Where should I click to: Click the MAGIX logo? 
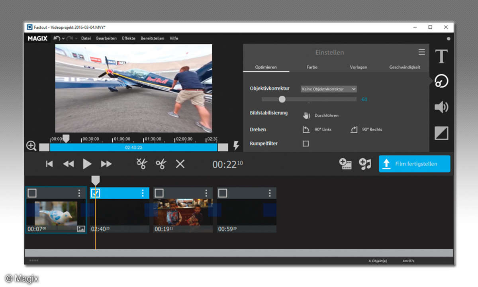pos(37,38)
